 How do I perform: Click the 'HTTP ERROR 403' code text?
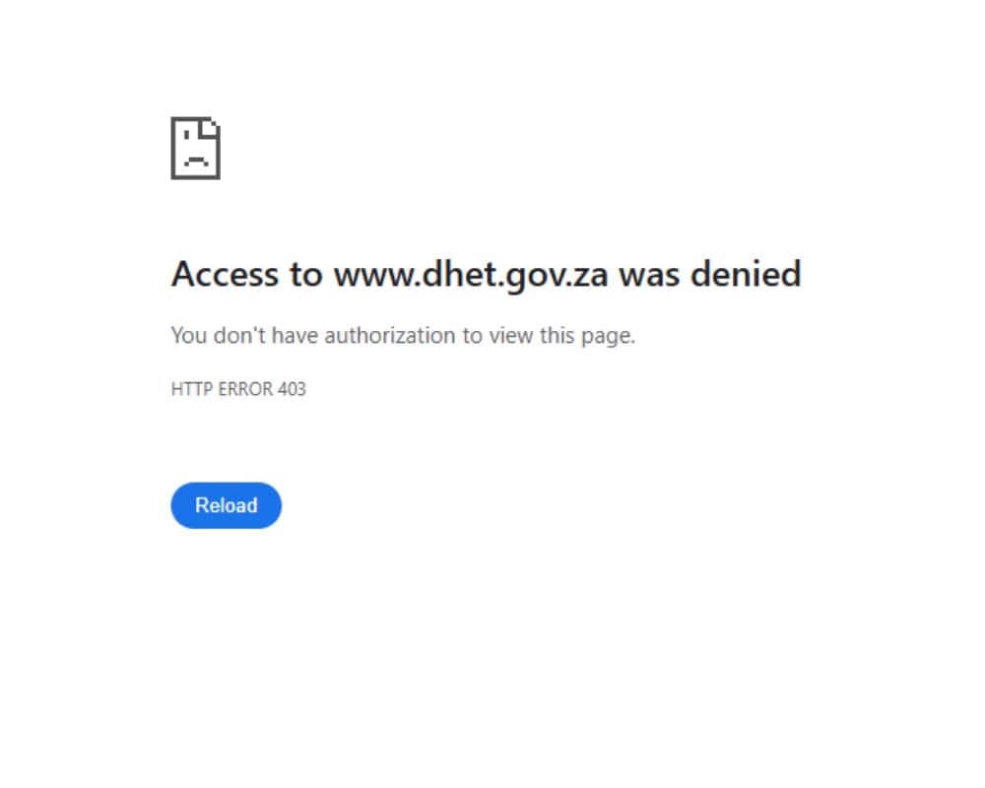238,389
